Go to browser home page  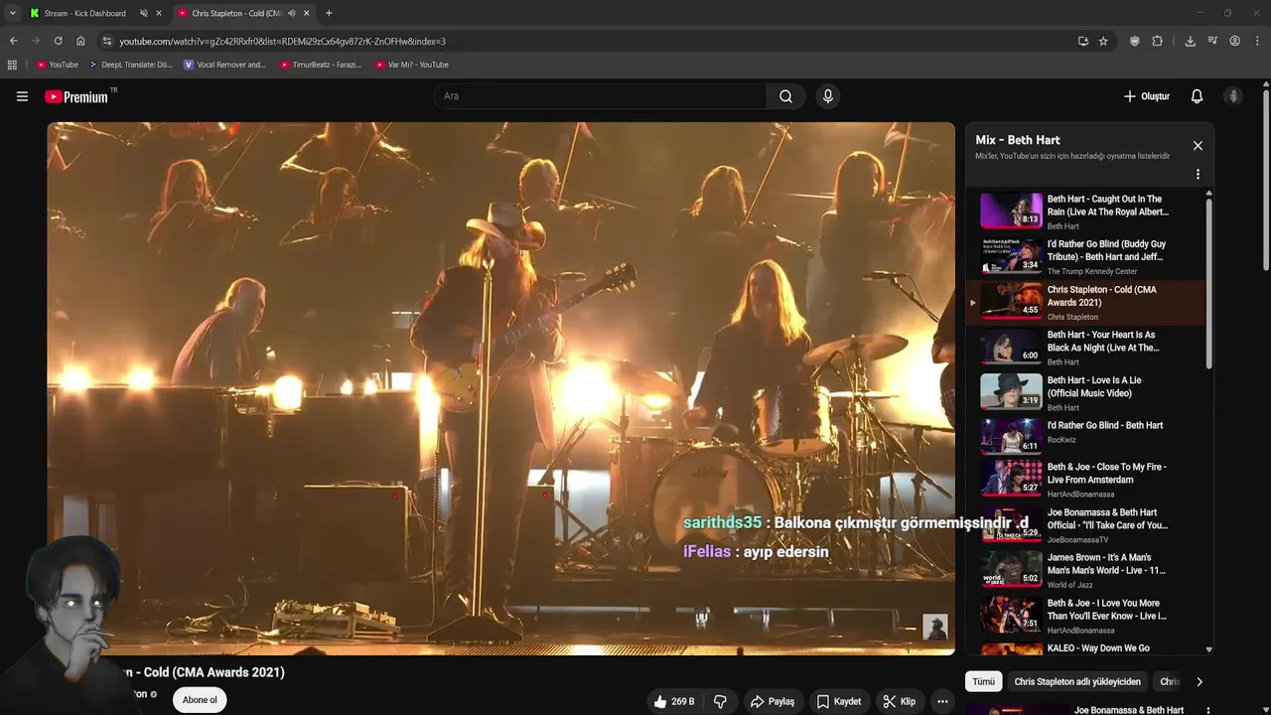(80, 41)
